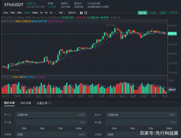Switch chart to 1Min interval
Screen dimensions: 181x138
[x=12, y=13]
